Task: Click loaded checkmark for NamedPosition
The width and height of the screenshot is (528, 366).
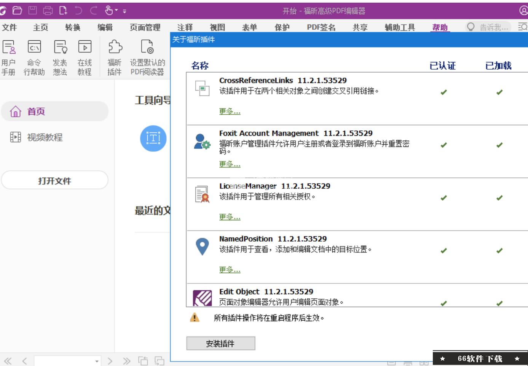Action: click(499, 251)
